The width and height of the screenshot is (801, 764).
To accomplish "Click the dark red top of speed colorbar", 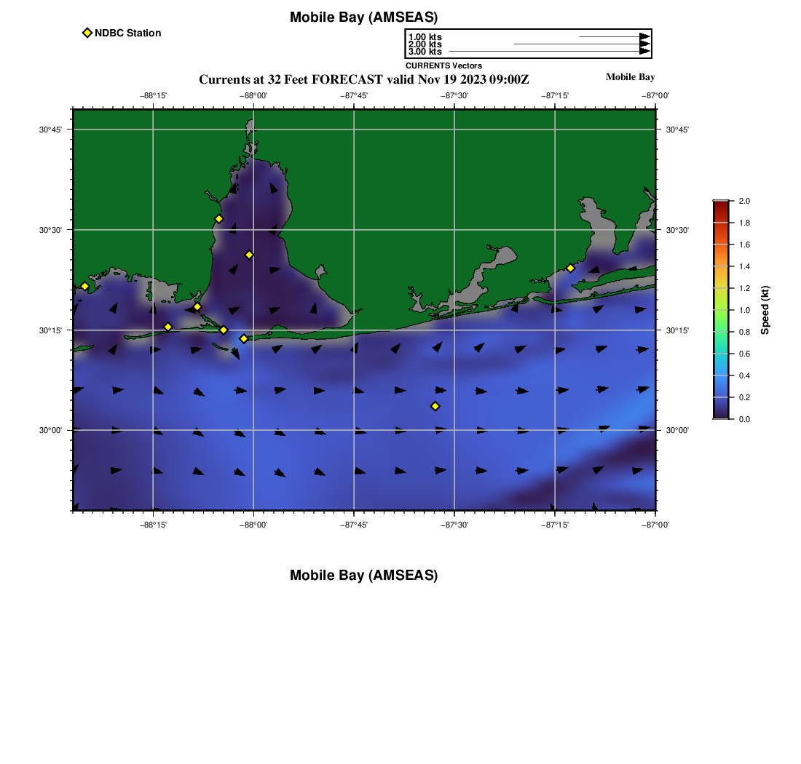I will pyautogui.click(x=720, y=204).
